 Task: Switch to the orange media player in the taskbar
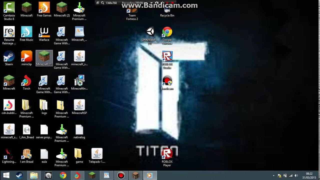point(150,175)
